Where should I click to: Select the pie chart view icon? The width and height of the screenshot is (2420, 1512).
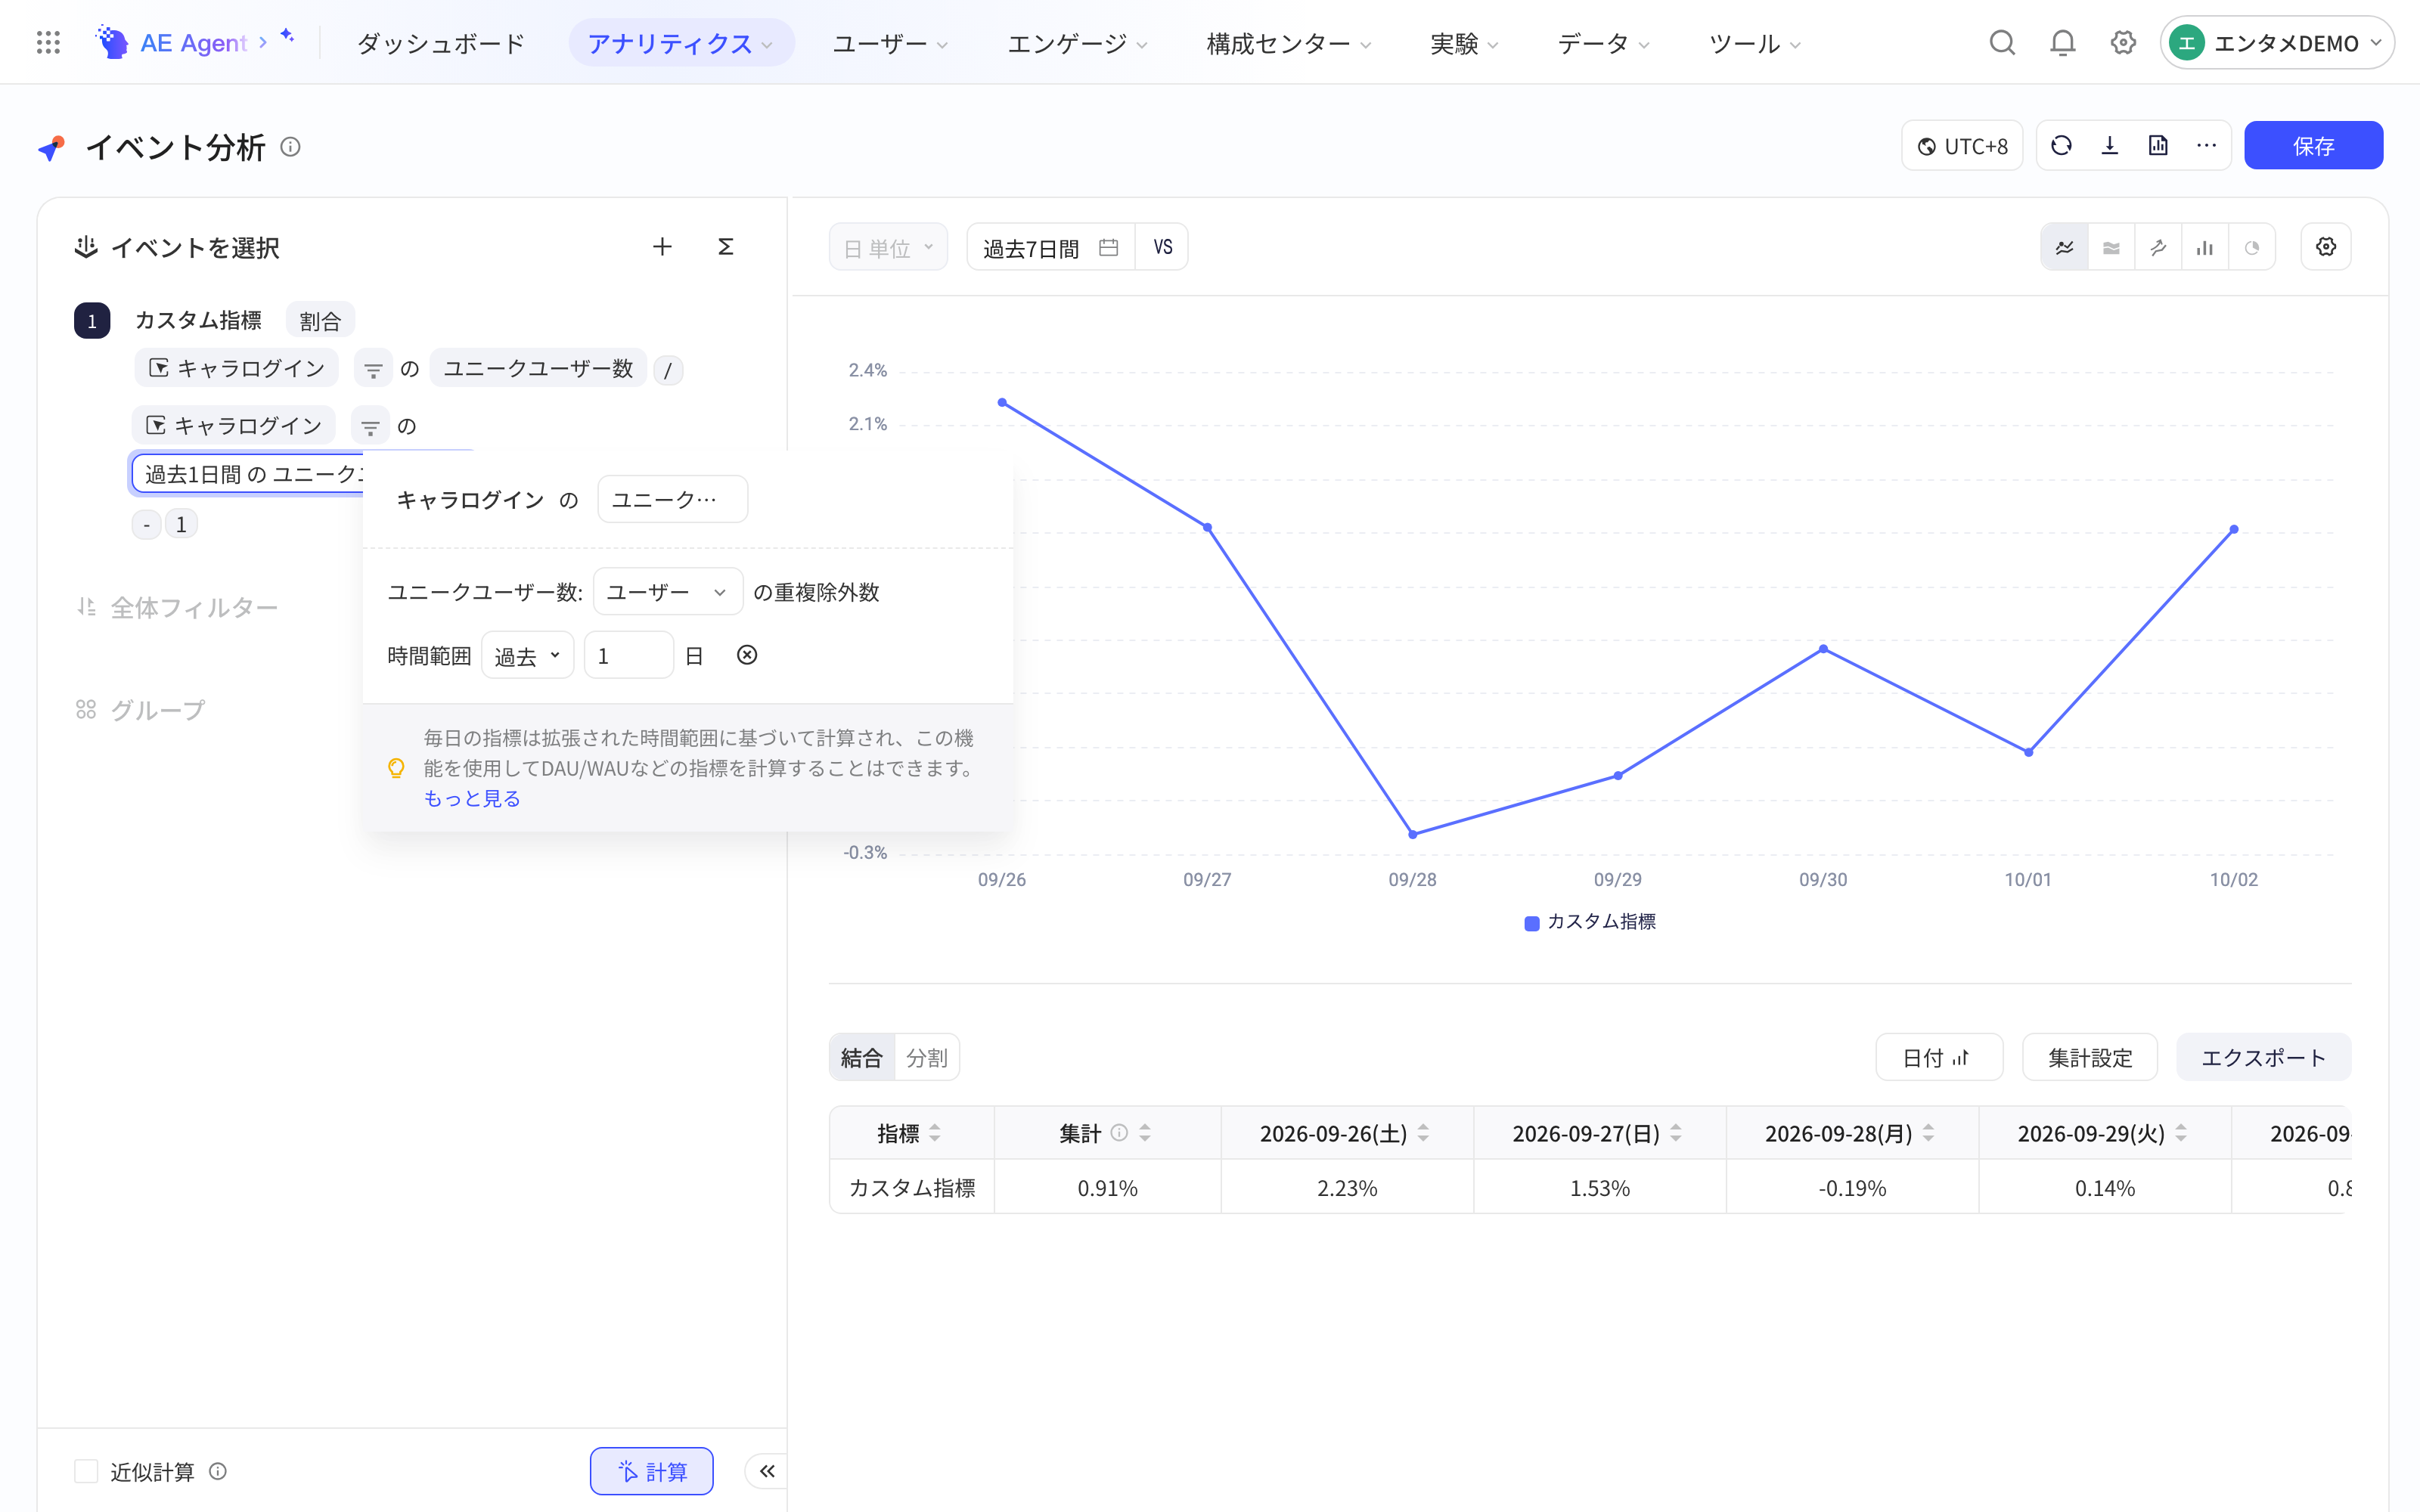click(x=2252, y=247)
